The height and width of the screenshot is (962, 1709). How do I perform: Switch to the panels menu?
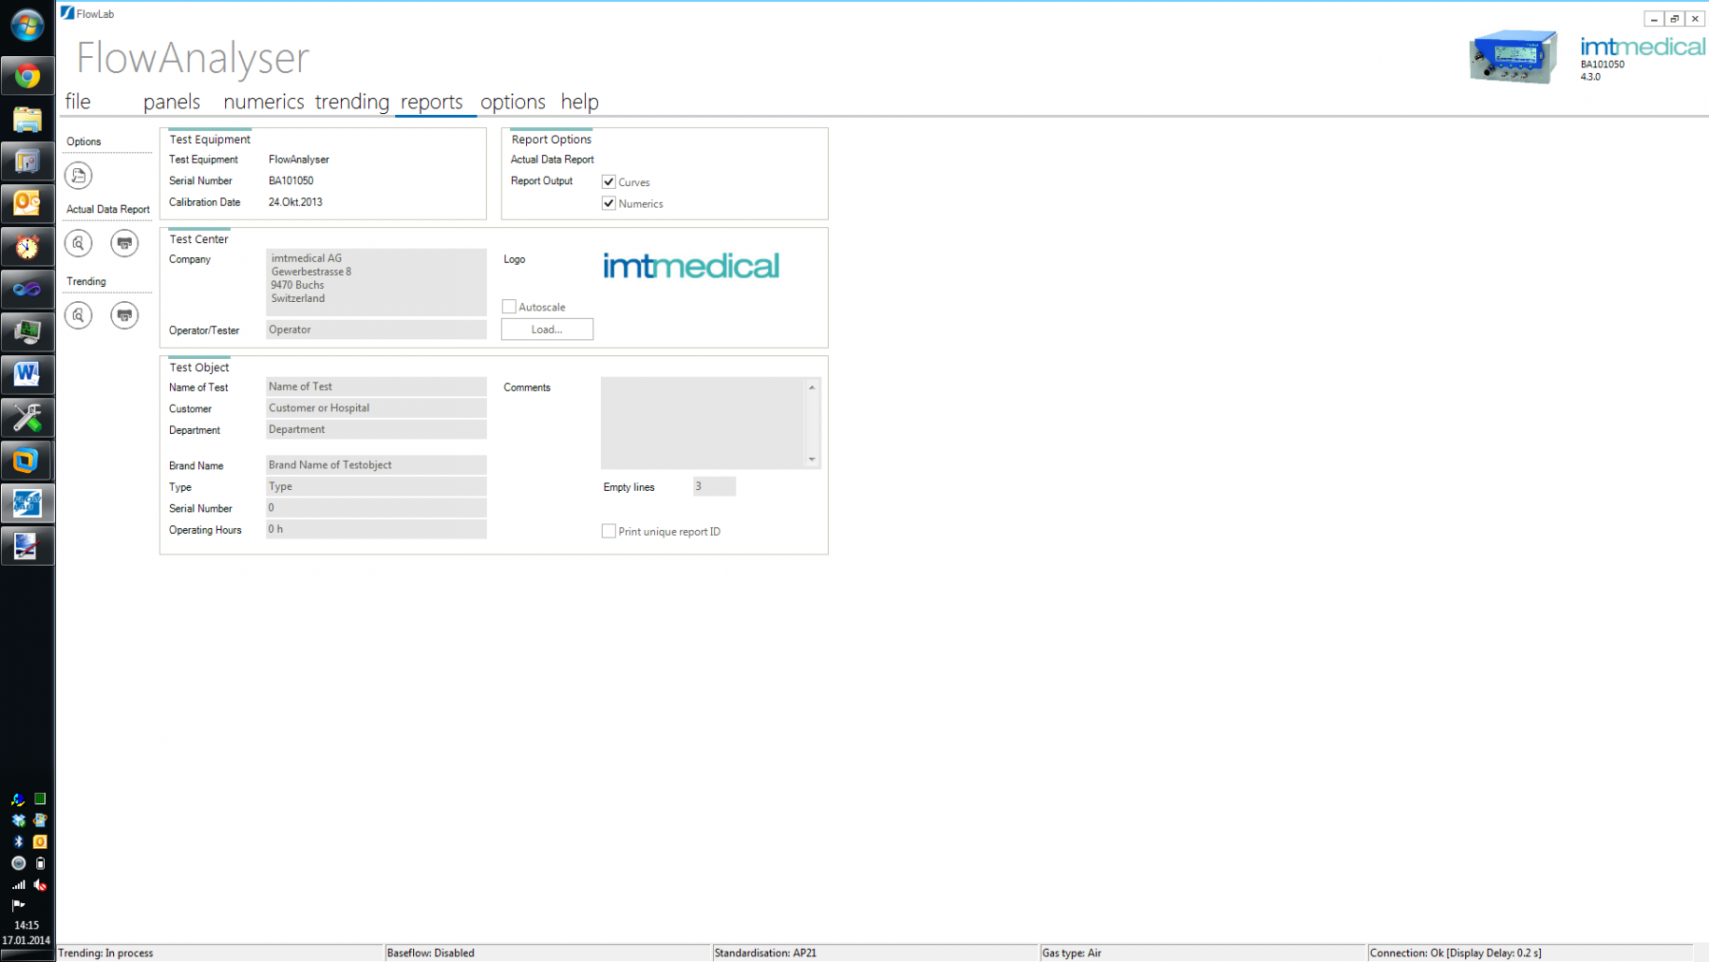coord(171,102)
